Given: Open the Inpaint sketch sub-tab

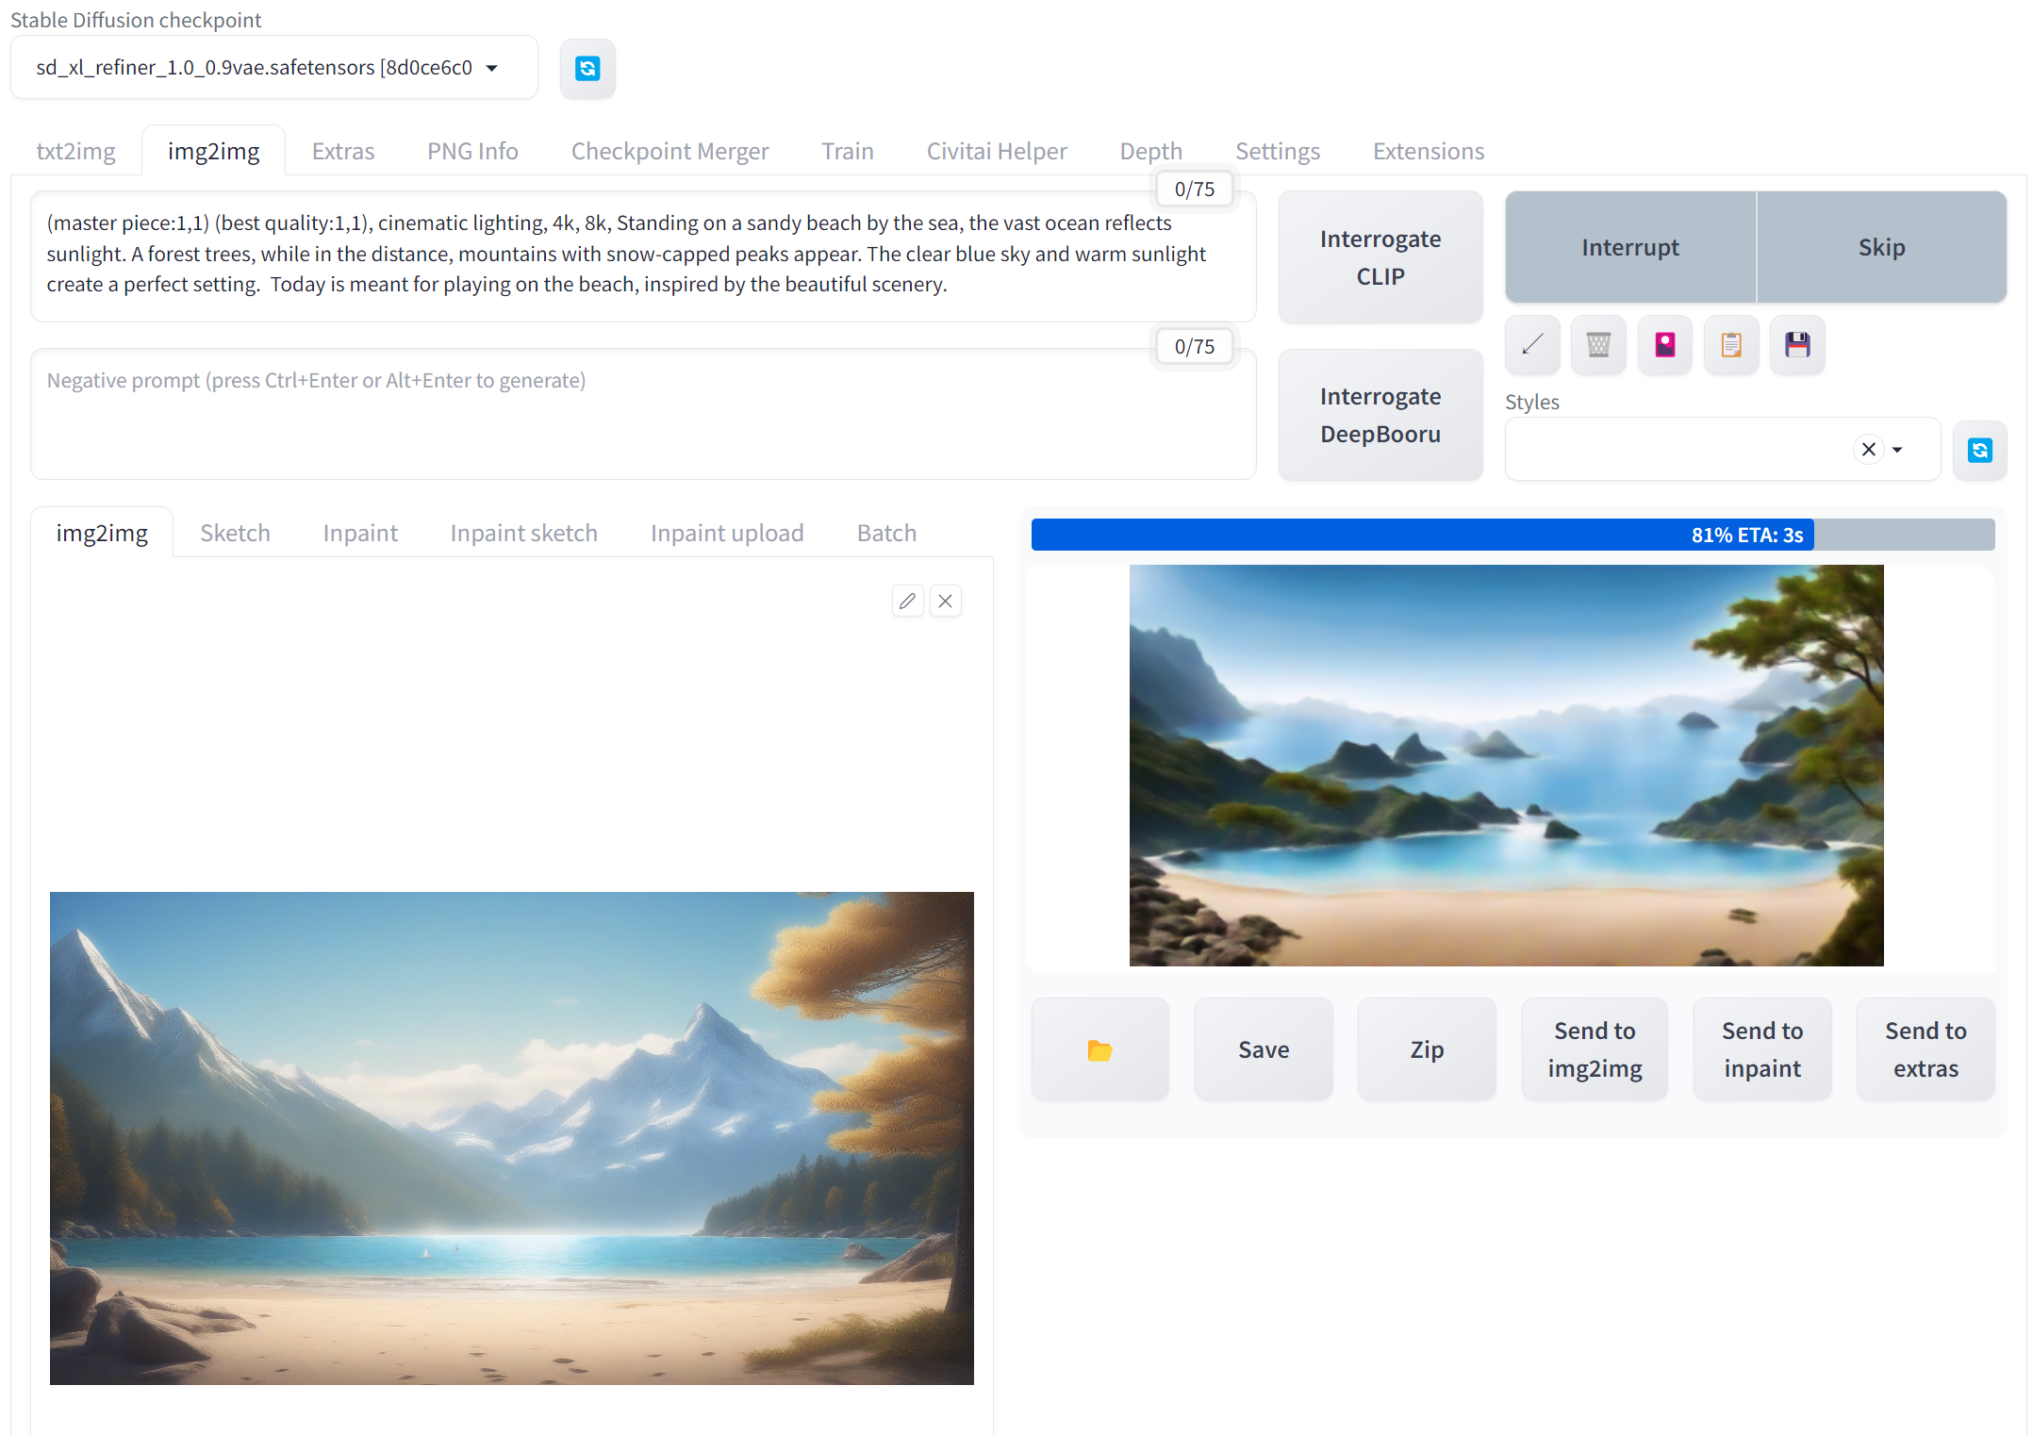Looking at the screenshot, I should coord(524,533).
